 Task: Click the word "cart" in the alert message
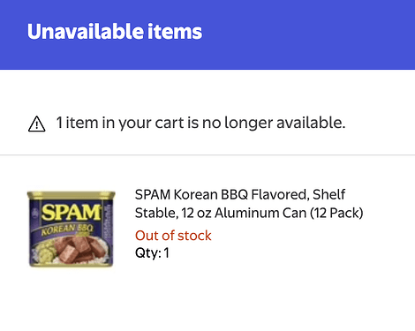click(170, 123)
